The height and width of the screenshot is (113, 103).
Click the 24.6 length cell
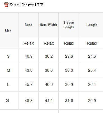[92, 56]
